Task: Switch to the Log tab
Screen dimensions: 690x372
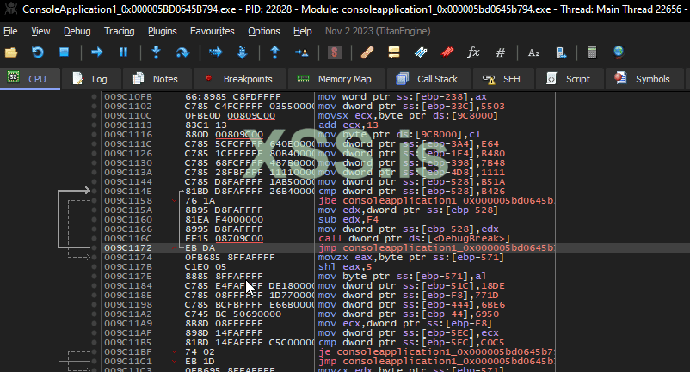Action: (91, 79)
